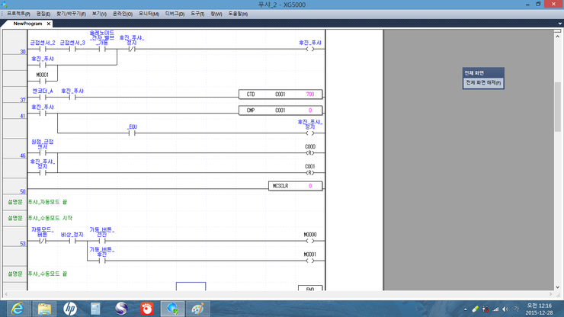Image resolution: width=564 pixels, height=317 pixels.
Task: Close the NewProgram tab
Action: 49,24
